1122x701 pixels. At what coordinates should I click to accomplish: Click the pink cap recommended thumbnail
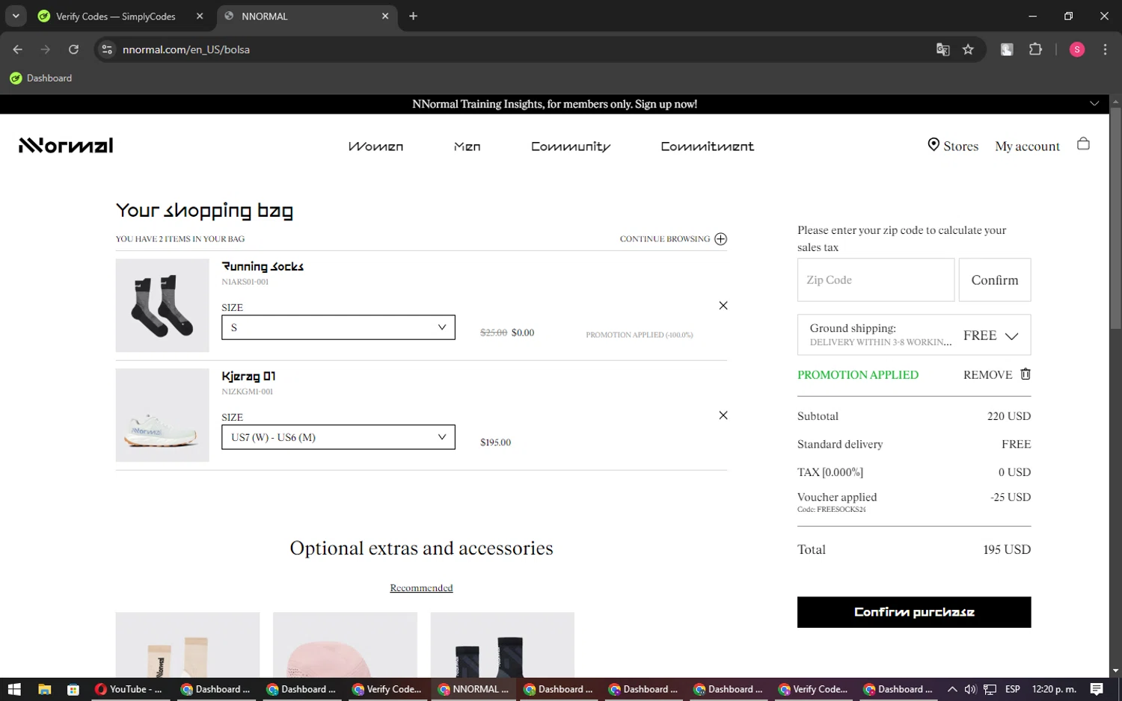click(x=345, y=645)
